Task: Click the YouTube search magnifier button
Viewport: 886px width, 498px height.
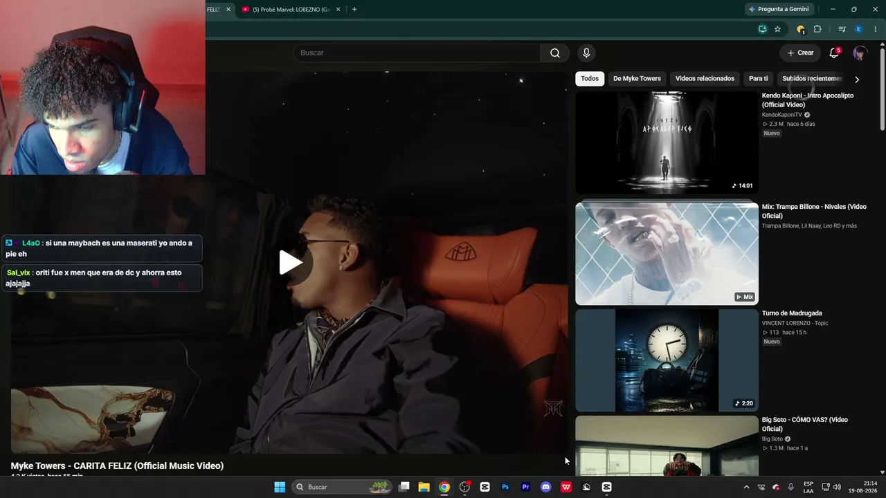Action: [x=555, y=53]
